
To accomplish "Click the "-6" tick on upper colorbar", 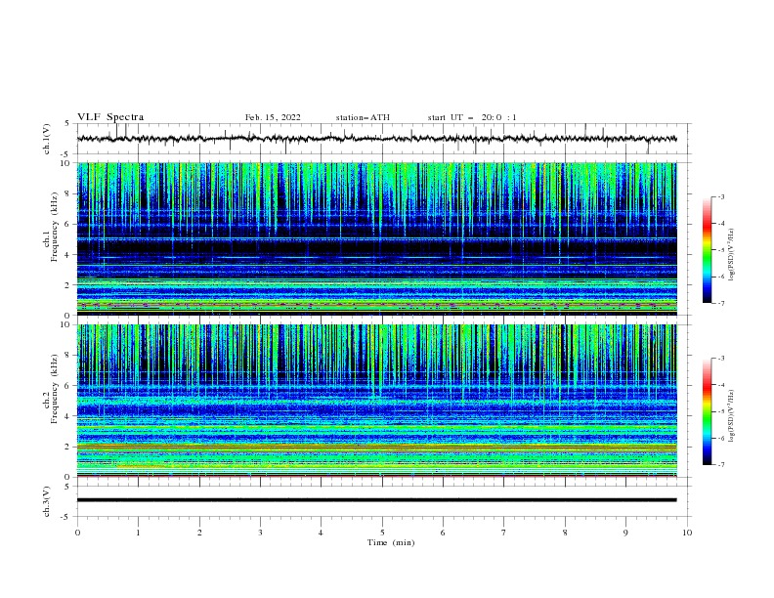I will 721,277.
